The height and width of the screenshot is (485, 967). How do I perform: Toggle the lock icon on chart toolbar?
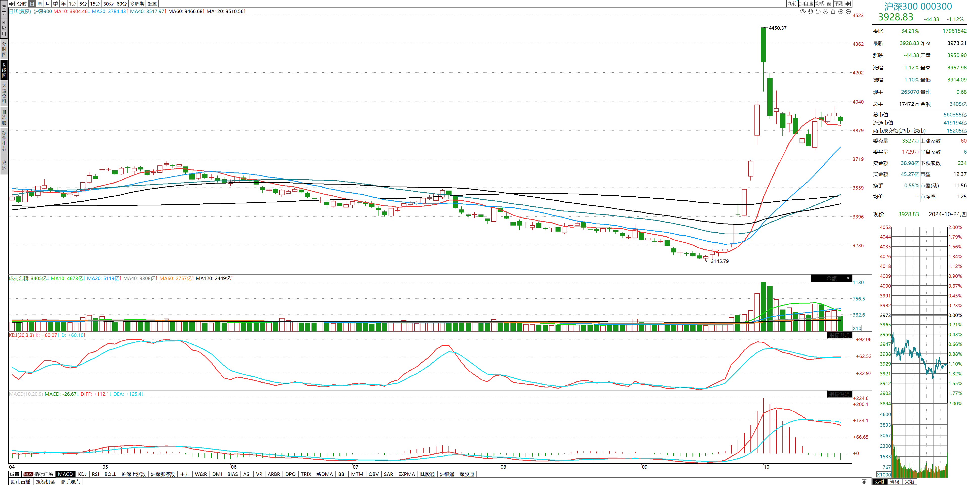833,12
